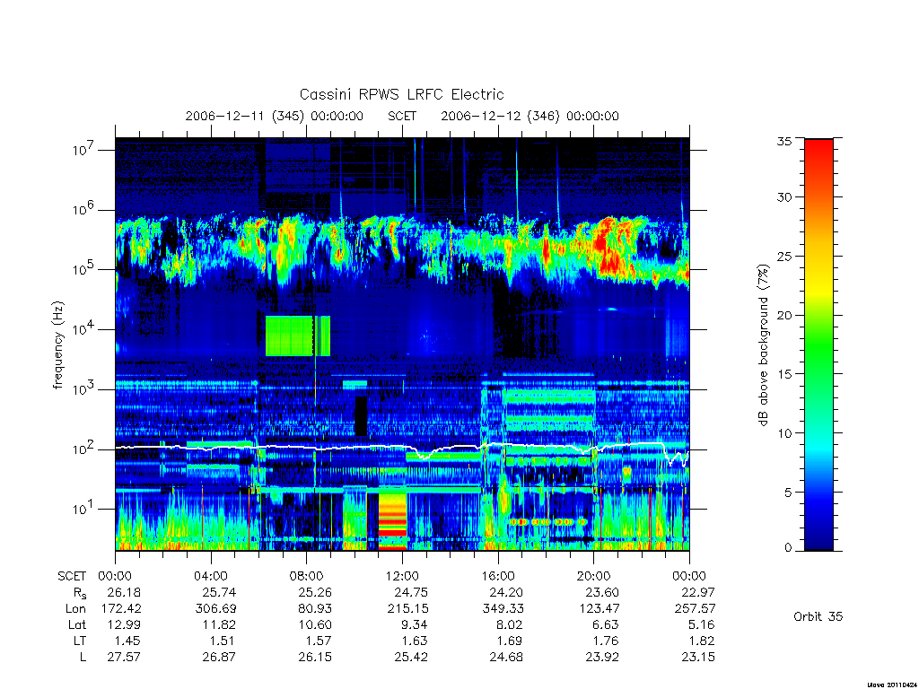Click the 'SCET' row label below plot
The width and height of the screenshot is (919, 689).
coord(72,576)
